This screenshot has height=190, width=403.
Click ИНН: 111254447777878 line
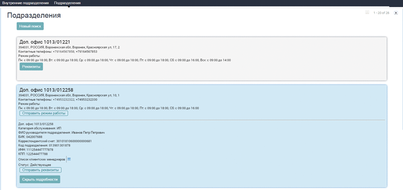(36, 150)
